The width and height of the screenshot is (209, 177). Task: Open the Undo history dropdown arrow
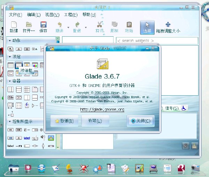click(68, 28)
